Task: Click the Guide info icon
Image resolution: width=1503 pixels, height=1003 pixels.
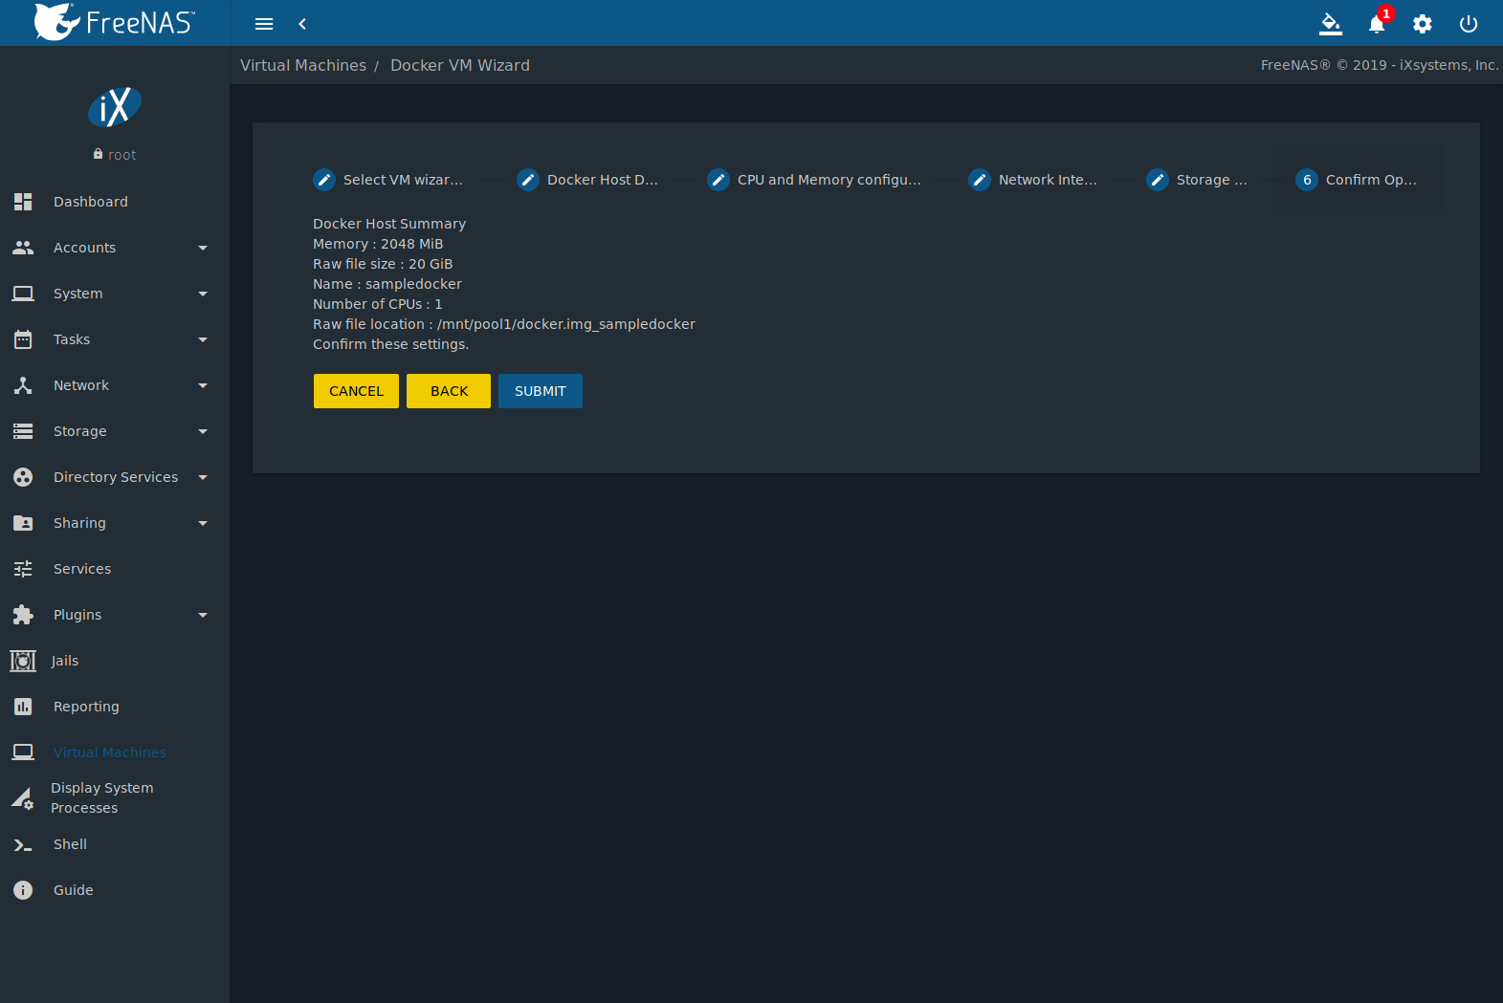Action: click(x=23, y=890)
